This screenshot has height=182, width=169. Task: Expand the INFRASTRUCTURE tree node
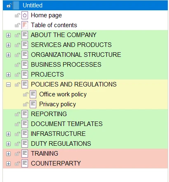tap(8, 134)
